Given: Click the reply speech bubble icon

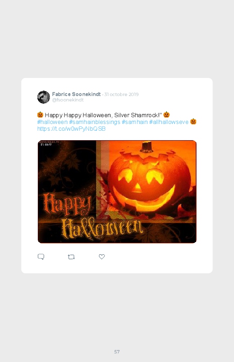Looking at the screenshot, I should pos(41,257).
